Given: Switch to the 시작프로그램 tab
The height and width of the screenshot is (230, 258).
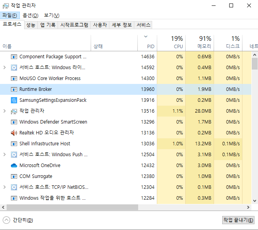Looking at the screenshot, I should 74,25.
